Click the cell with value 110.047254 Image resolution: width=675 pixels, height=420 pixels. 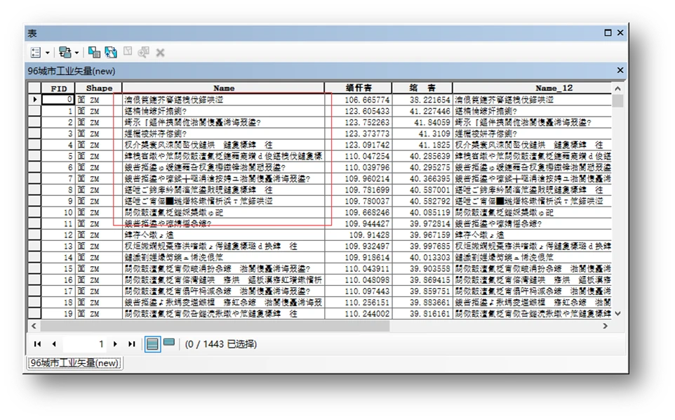pyautogui.click(x=358, y=156)
